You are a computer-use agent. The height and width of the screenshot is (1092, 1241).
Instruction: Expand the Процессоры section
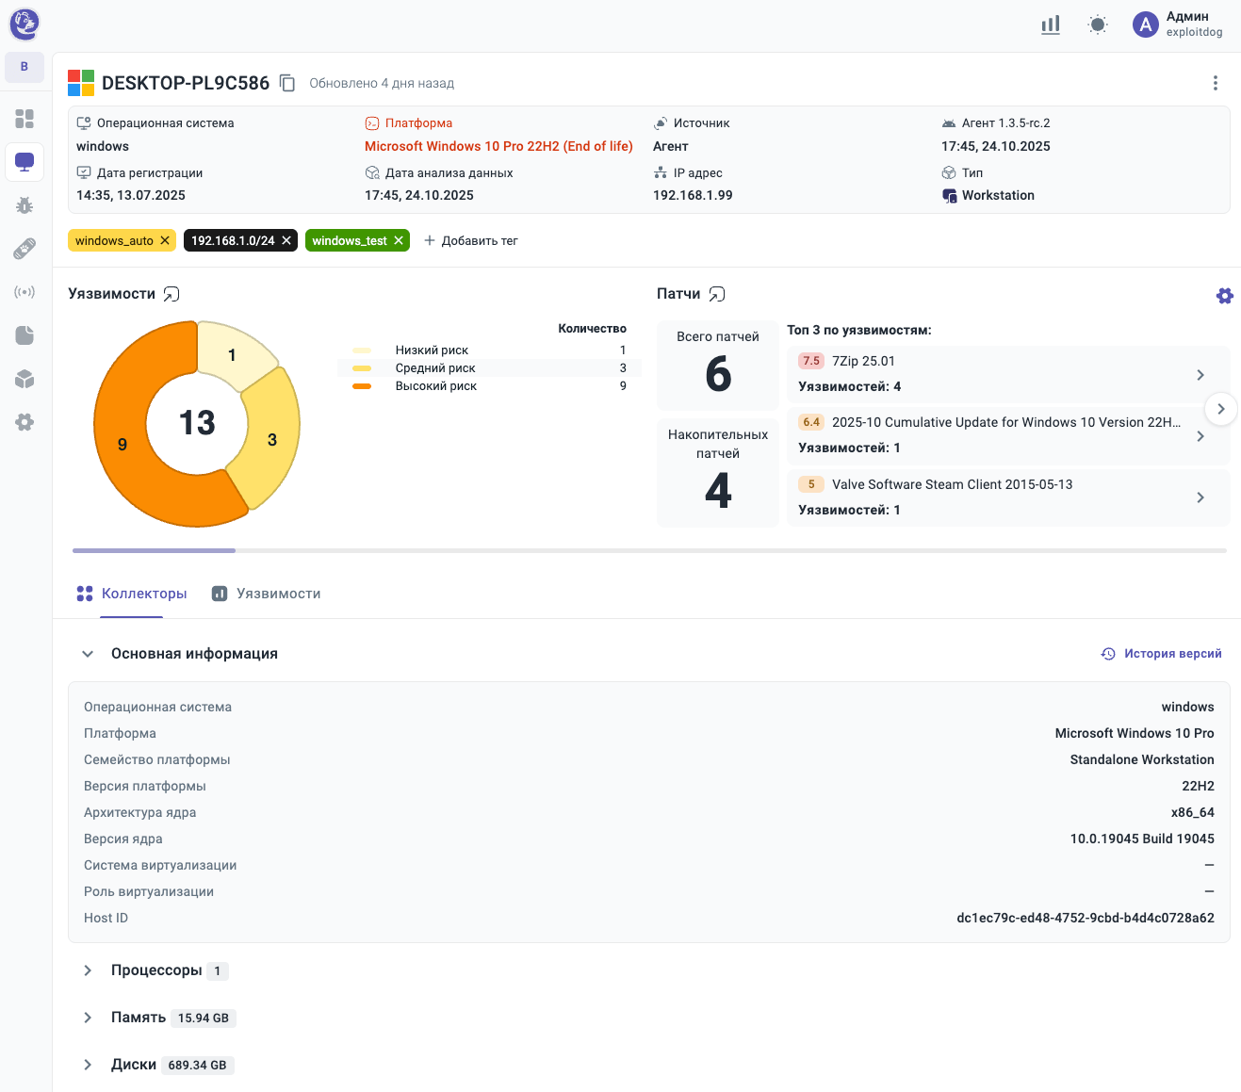click(x=88, y=970)
